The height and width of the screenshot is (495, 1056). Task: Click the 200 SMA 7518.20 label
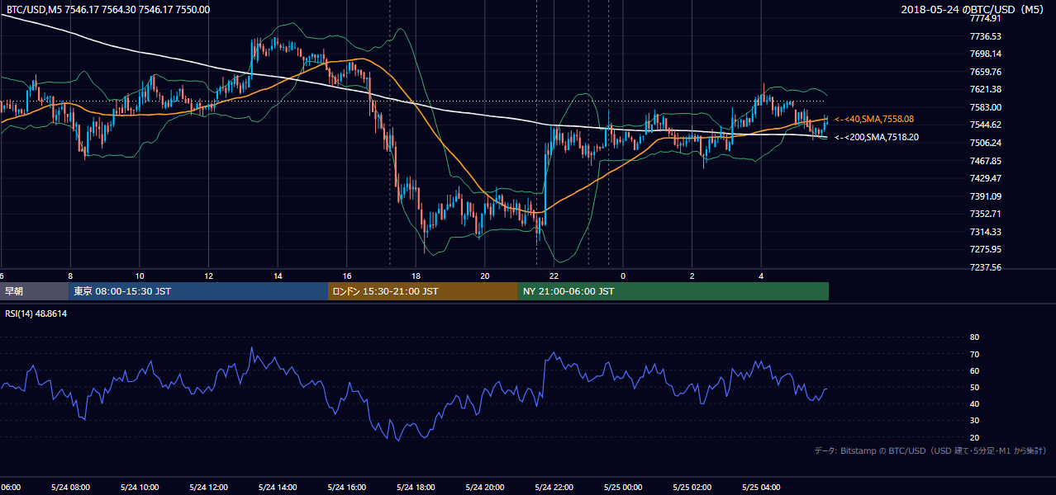point(876,137)
